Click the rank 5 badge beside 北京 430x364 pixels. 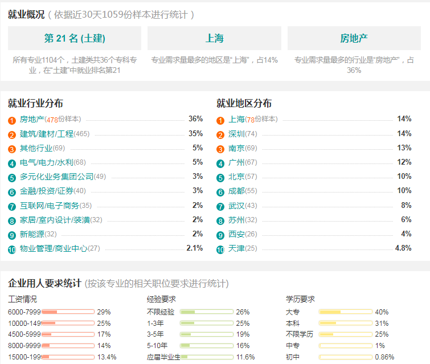(x=220, y=178)
